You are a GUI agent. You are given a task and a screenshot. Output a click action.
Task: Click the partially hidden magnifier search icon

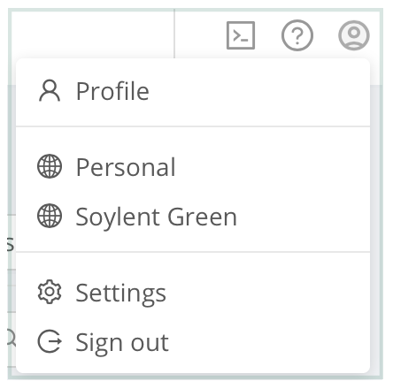(12, 338)
